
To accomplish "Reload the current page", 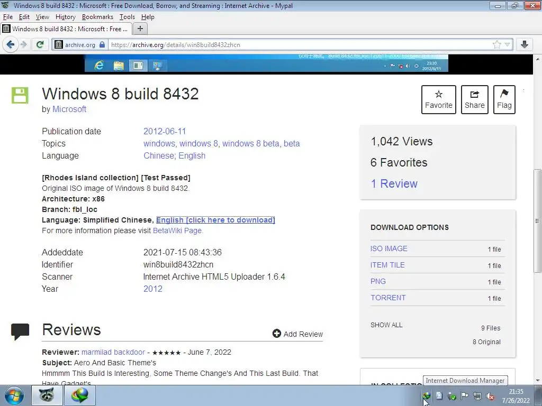I will coord(40,44).
